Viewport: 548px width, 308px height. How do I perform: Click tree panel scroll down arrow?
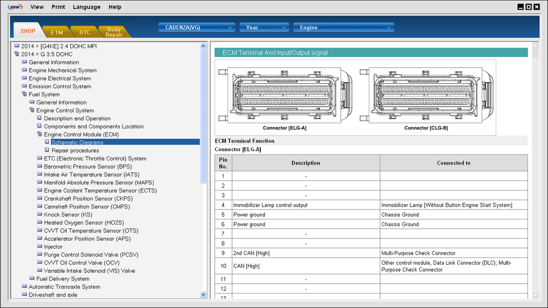pos(203,294)
